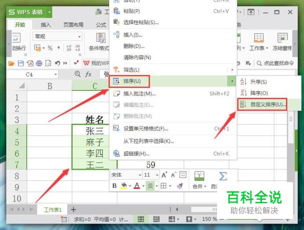Open Custom Sort (自定义排序(U)...)
304x230 pixels.
coord(269,104)
